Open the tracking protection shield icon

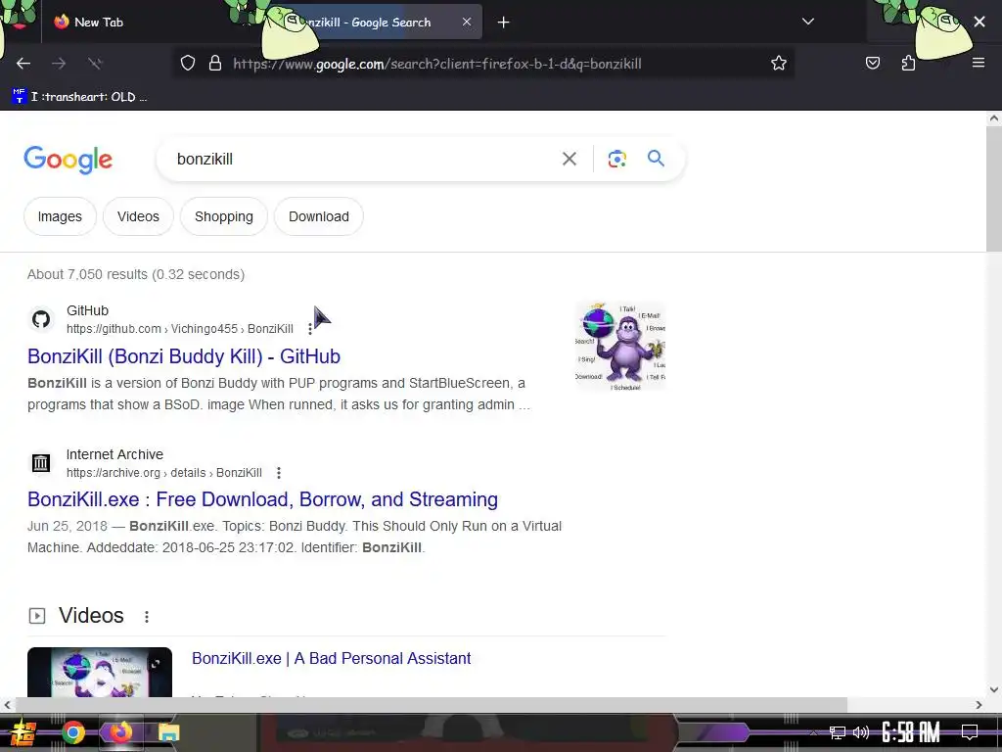pyautogui.click(x=187, y=64)
